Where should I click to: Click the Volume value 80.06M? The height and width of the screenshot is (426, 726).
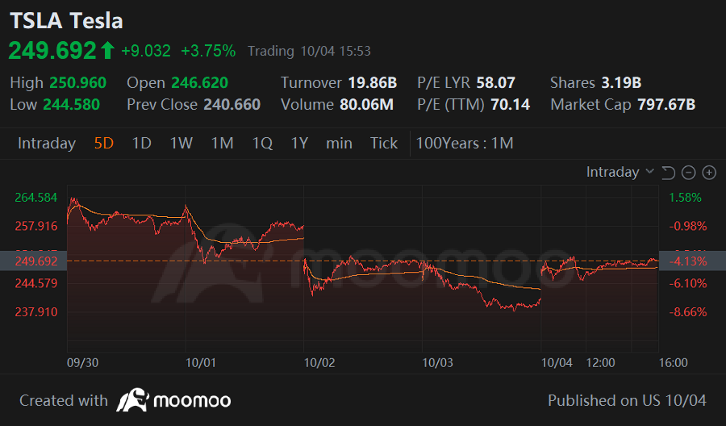tap(367, 105)
